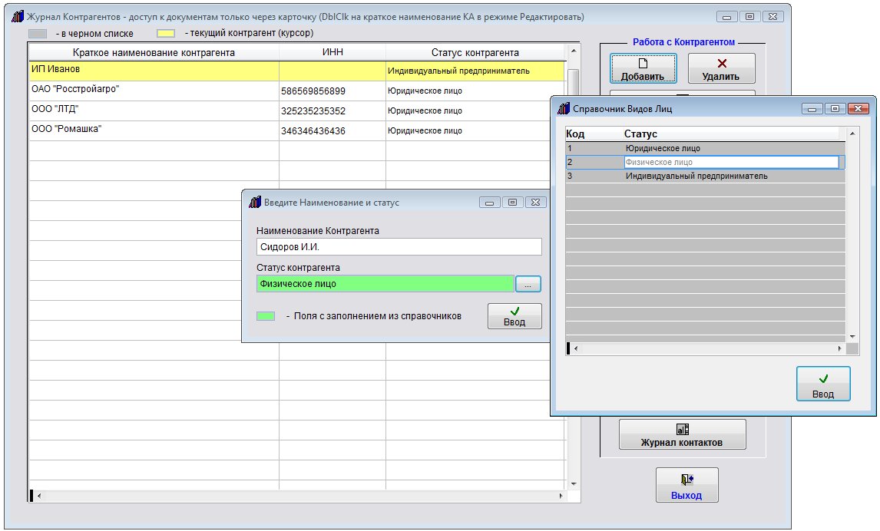Viewport: 880px width, 531px height.
Task: Click the Справочник Видов Лиц title icon
Action: (563, 109)
